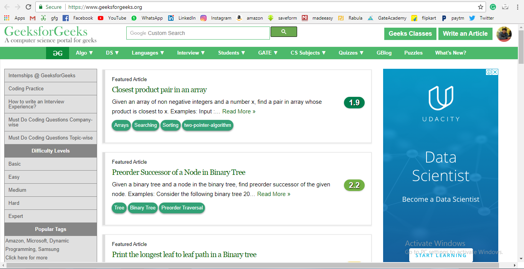Click the green search magnifier button
The image size is (524, 269).
(x=284, y=32)
